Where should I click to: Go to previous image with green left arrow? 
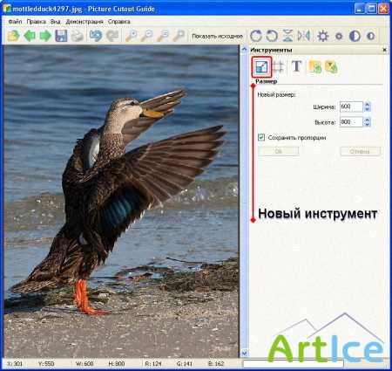tap(30, 36)
